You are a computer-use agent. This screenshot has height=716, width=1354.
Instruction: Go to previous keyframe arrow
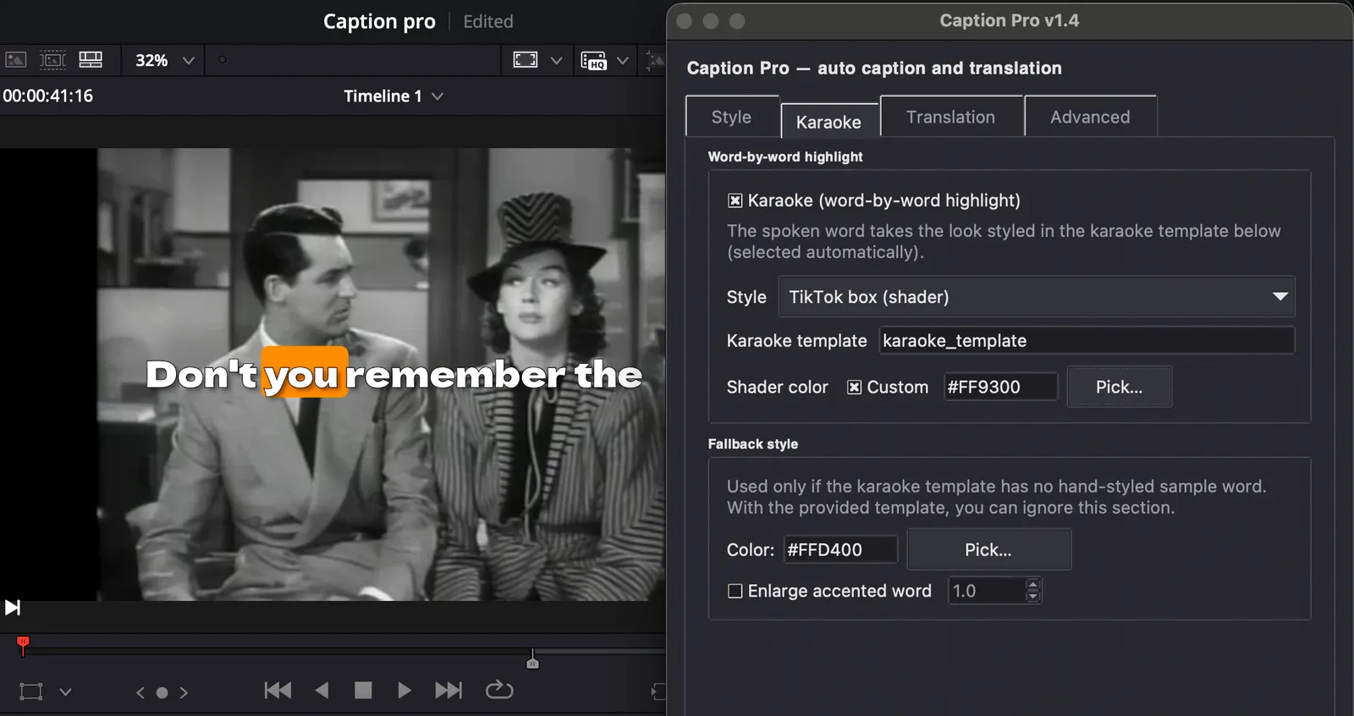[x=140, y=692]
